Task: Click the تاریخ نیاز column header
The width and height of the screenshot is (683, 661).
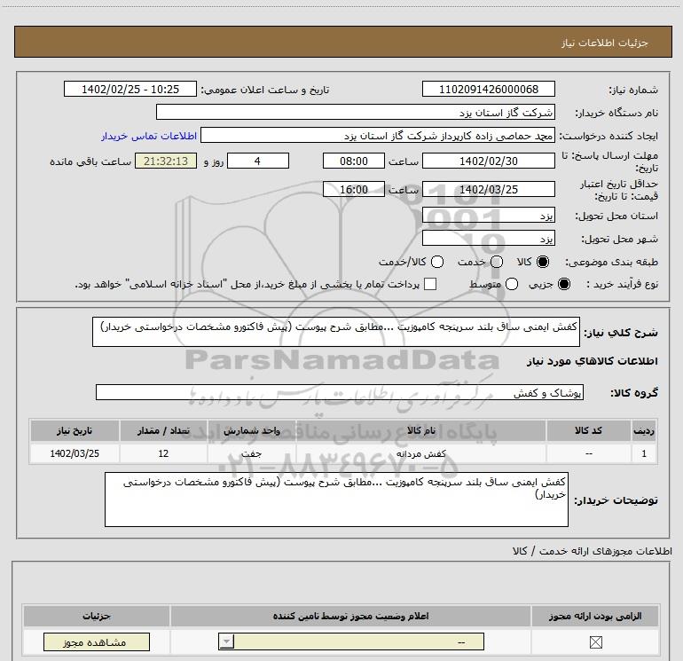Action: [x=75, y=430]
